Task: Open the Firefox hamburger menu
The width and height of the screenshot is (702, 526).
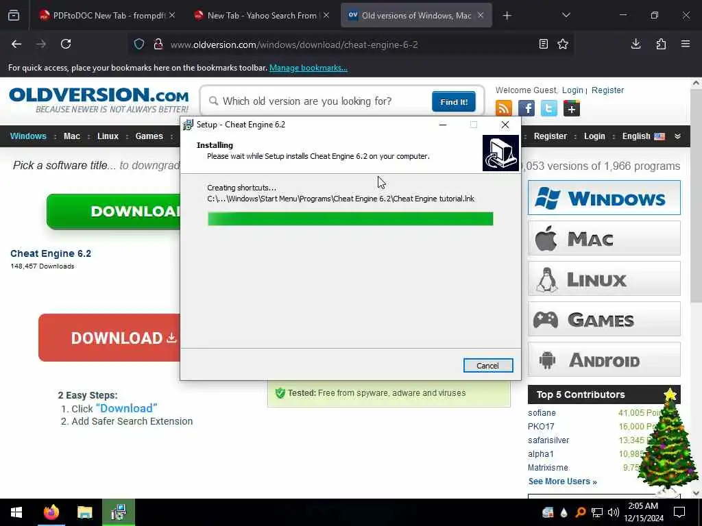Action: pyautogui.click(x=686, y=44)
